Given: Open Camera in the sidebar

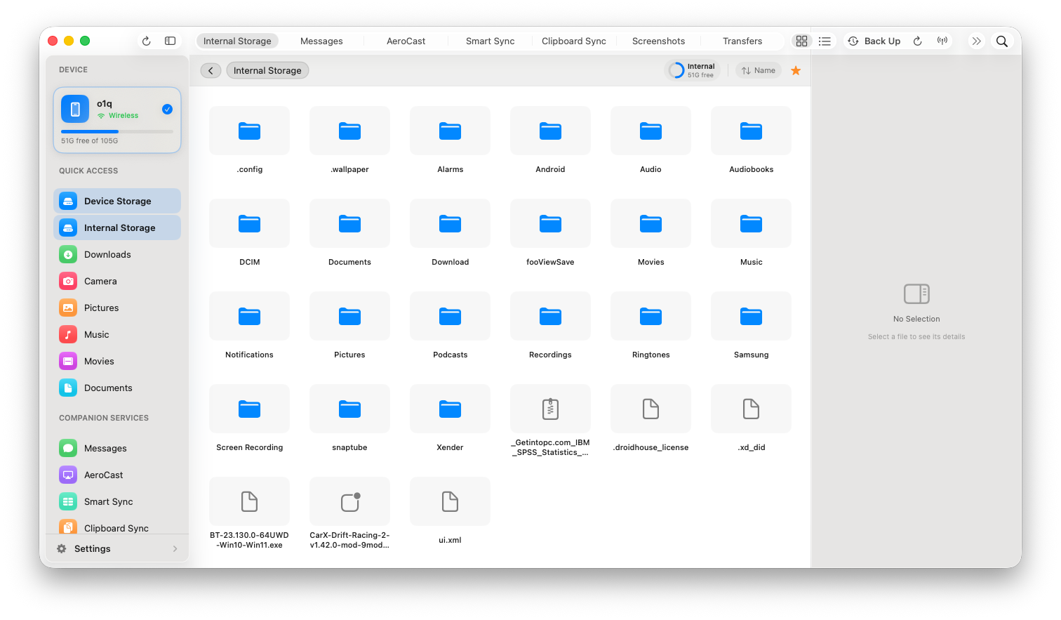Looking at the screenshot, I should pyautogui.click(x=117, y=281).
